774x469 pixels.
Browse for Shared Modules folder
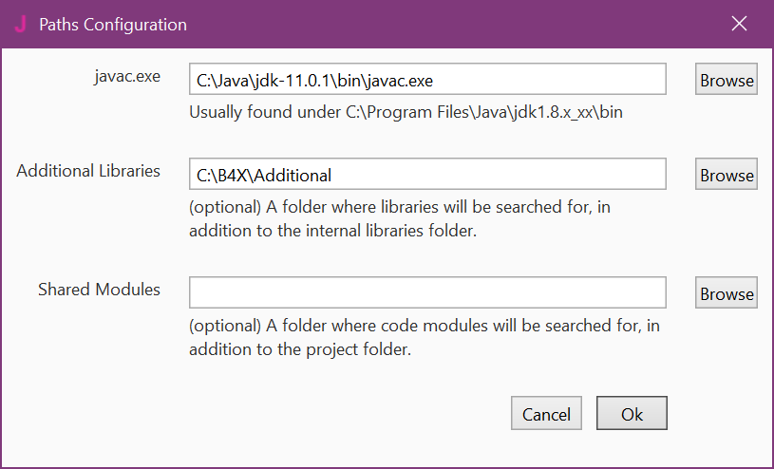pos(727,293)
